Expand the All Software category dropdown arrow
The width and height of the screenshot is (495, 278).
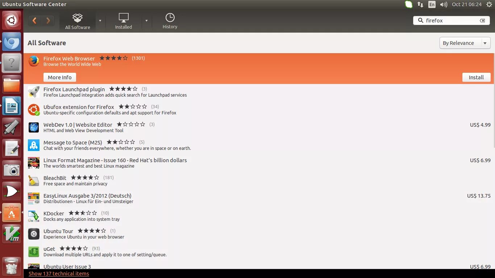pyautogui.click(x=100, y=21)
